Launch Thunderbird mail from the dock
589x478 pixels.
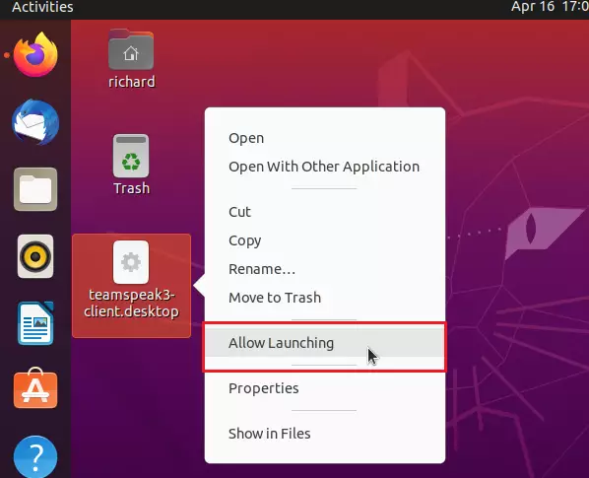click(x=35, y=122)
